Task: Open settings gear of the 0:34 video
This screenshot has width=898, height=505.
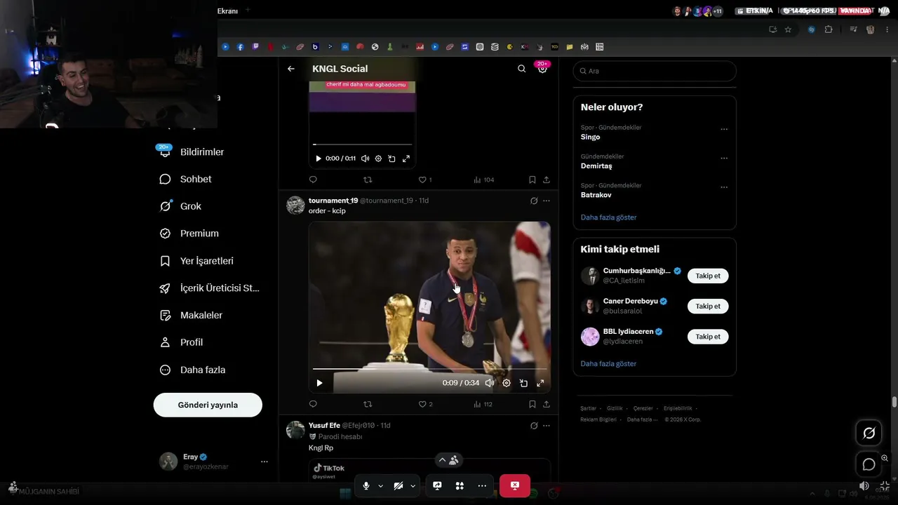Action: [x=507, y=383]
